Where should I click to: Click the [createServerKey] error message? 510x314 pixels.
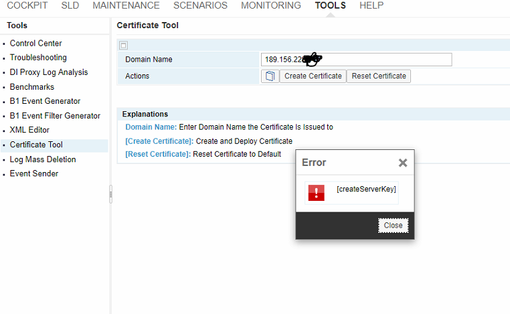click(x=366, y=189)
